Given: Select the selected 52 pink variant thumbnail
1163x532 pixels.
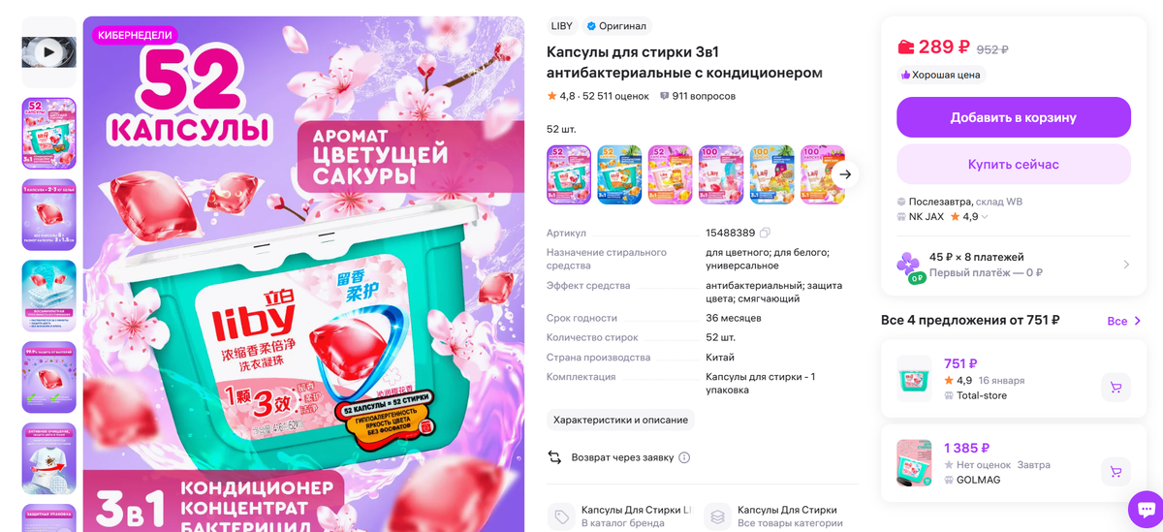Looking at the screenshot, I should [569, 174].
